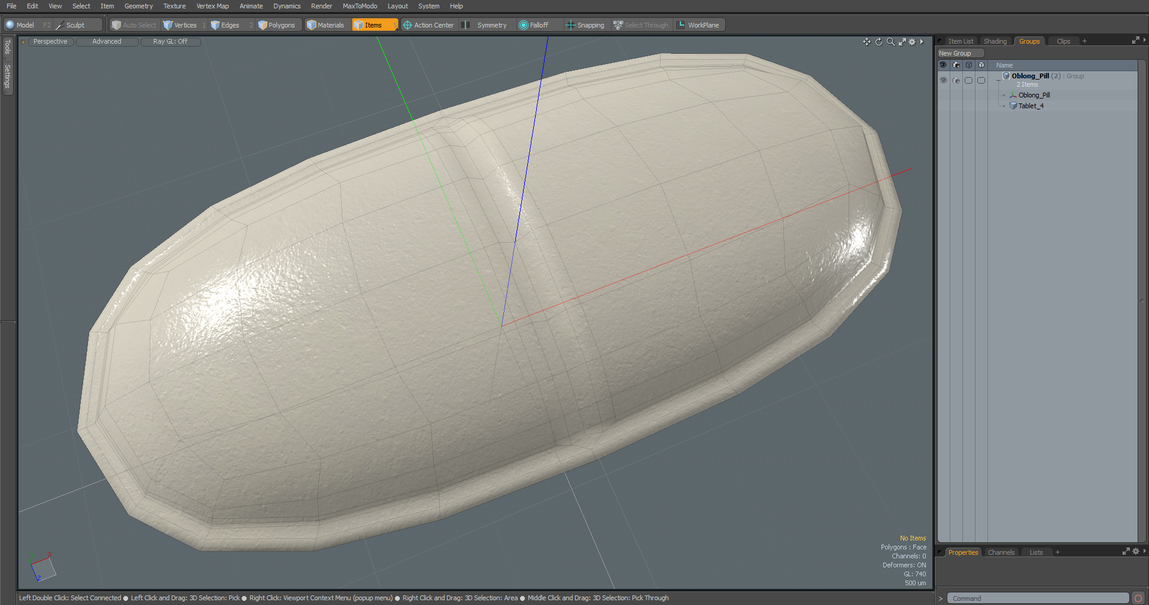Click the viewport rotate icon
This screenshot has height=605, width=1149.
879,42
